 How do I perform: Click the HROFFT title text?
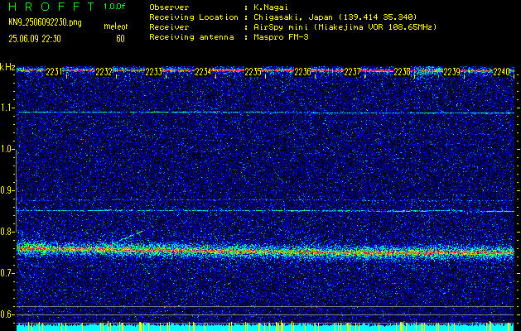pyautogui.click(x=51, y=7)
